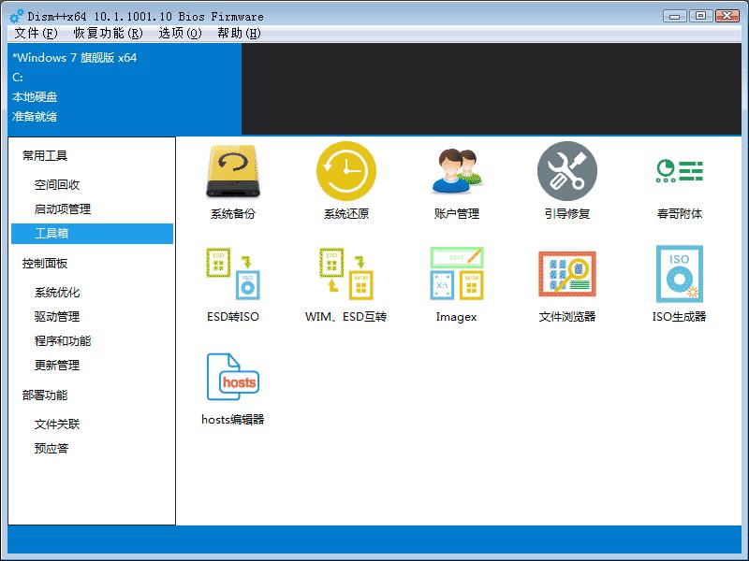Select the Windows 7 旗舰版 x64 image tile
This screenshot has height=561, width=749.
[x=125, y=89]
